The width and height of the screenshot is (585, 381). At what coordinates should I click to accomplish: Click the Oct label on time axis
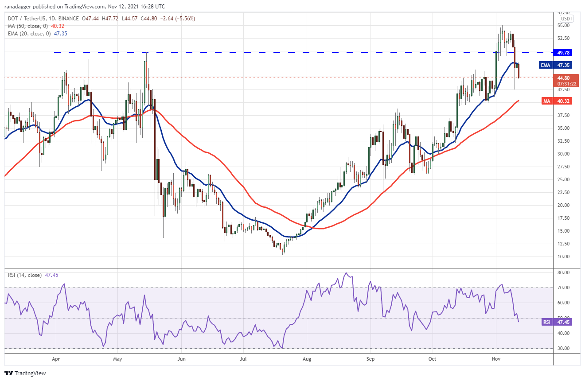(432, 359)
